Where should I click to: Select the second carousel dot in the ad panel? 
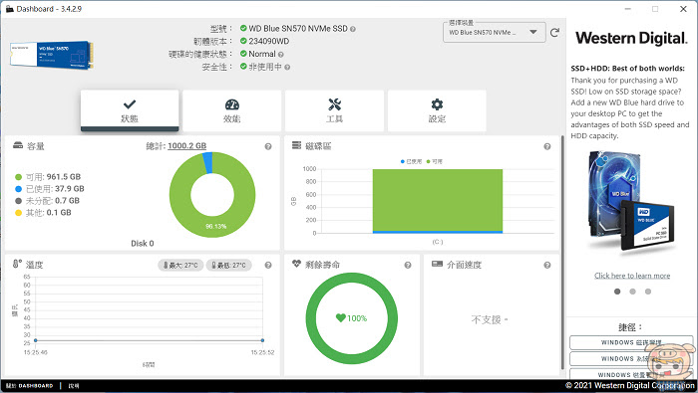pos(632,292)
